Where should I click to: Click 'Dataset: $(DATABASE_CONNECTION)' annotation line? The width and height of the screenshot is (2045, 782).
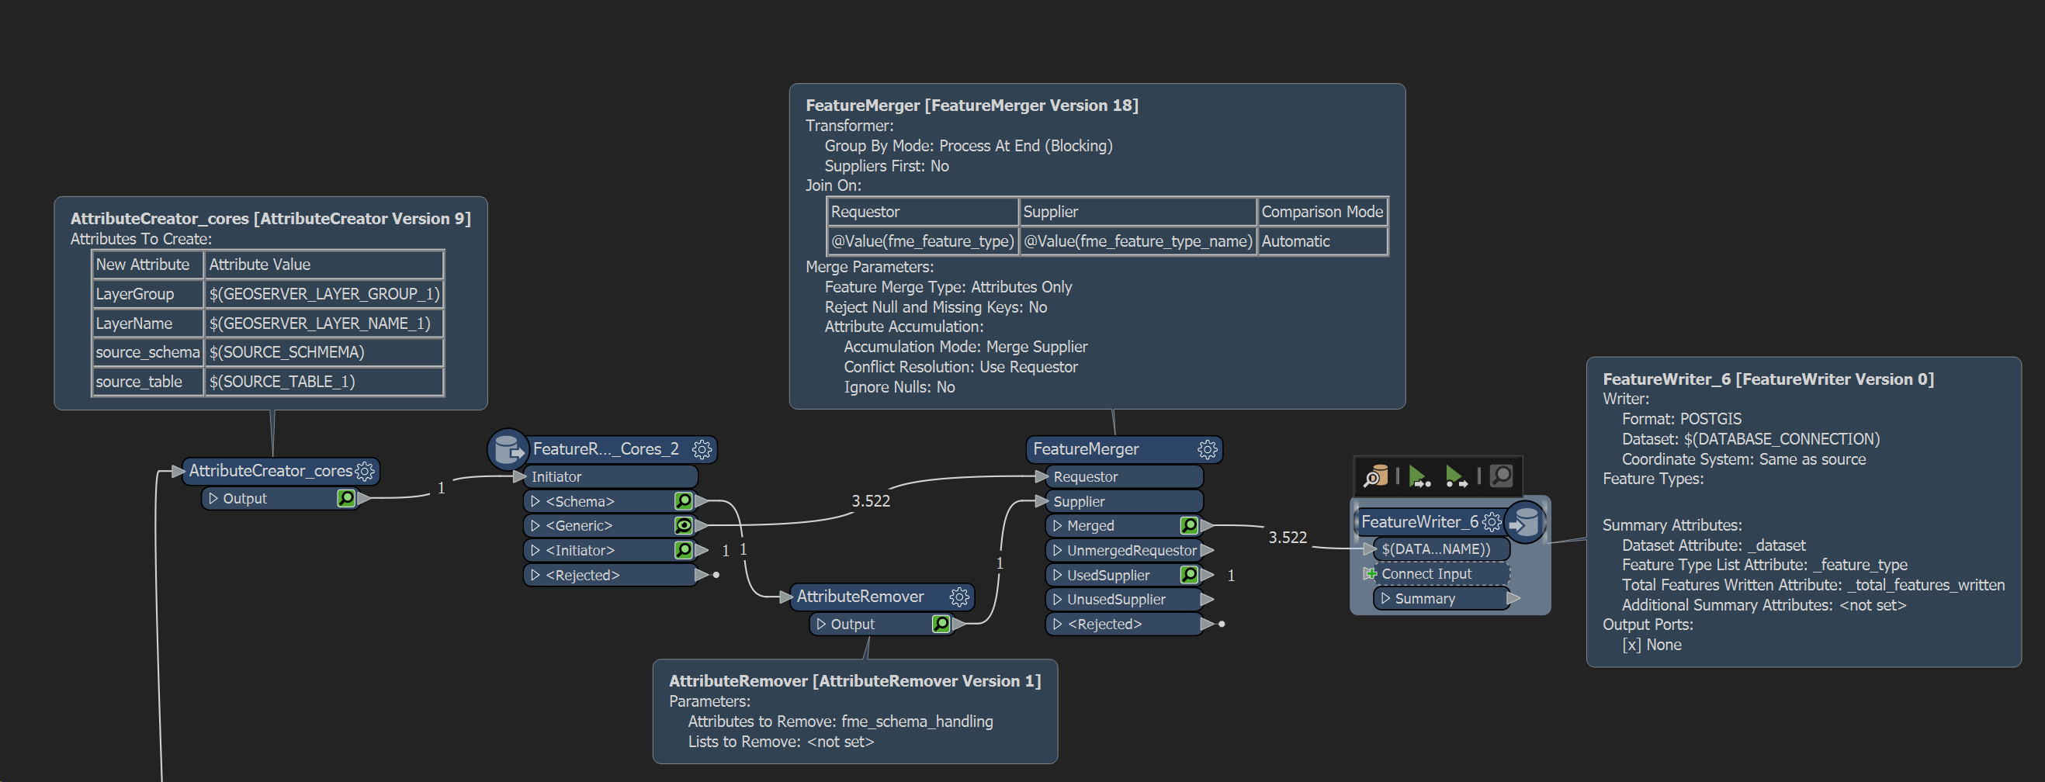tap(1751, 439)
